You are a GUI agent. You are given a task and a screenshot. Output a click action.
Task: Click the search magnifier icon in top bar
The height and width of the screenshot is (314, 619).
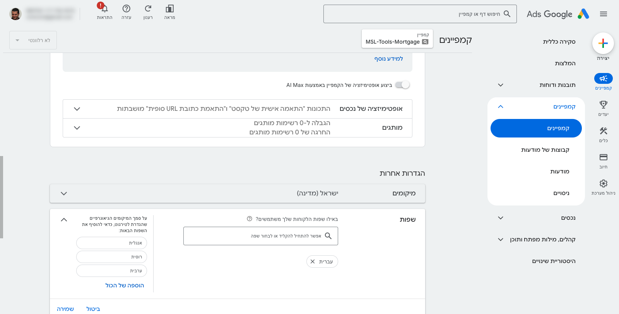(507, 14)
